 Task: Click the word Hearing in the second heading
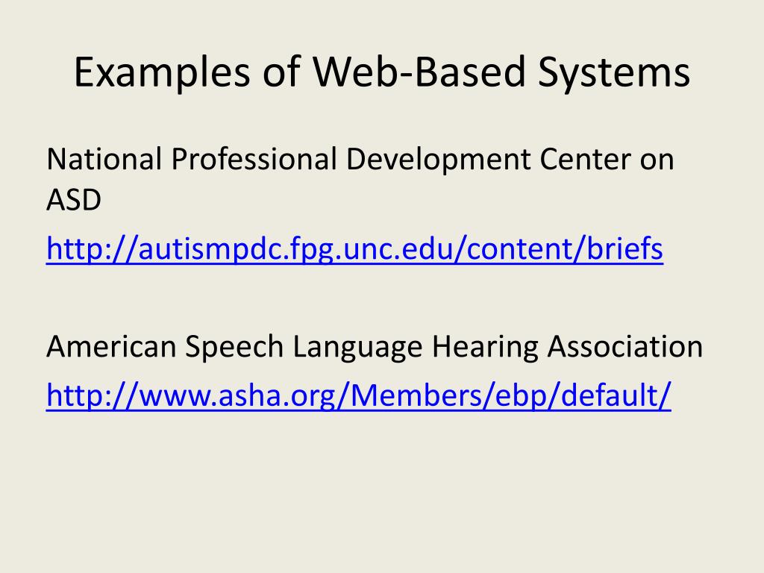485,348
